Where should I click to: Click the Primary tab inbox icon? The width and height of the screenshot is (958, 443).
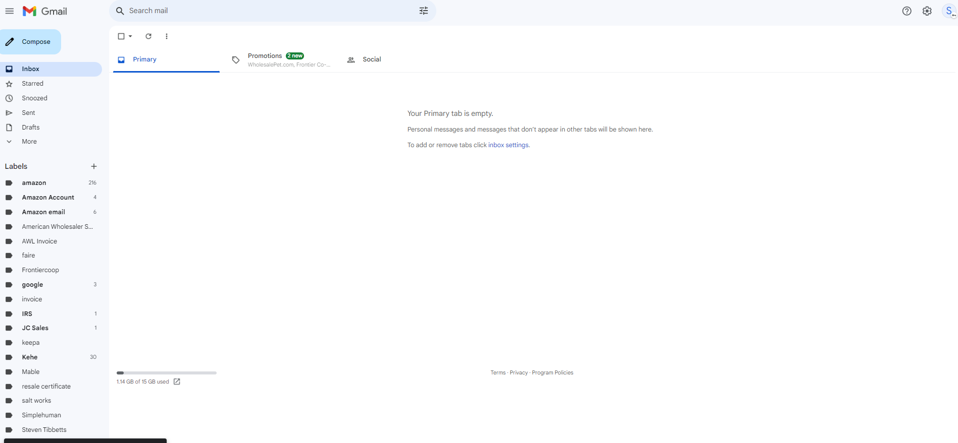coord(121,60)
